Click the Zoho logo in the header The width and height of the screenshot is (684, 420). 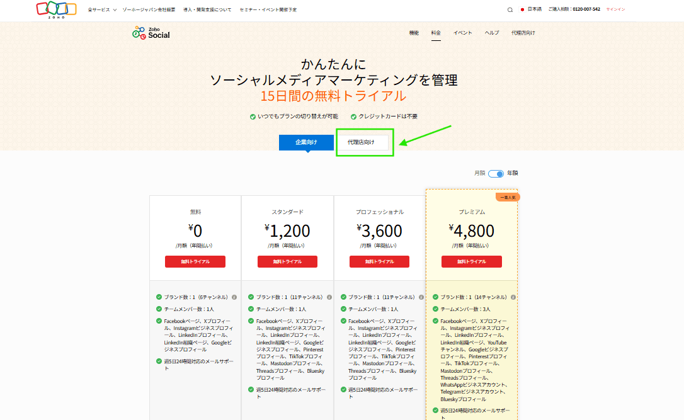tap(57, 9)
